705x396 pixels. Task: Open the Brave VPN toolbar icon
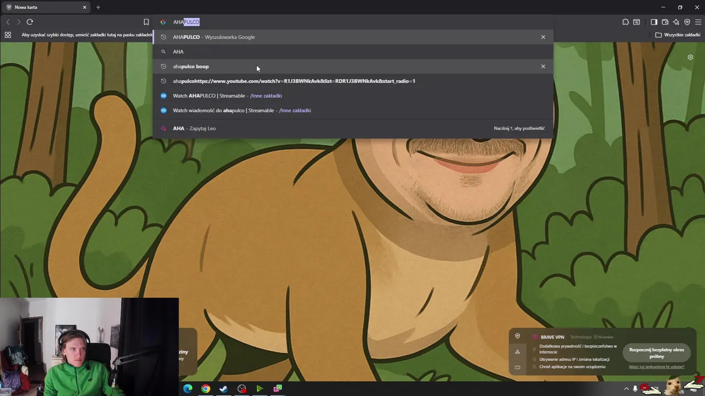687,22
